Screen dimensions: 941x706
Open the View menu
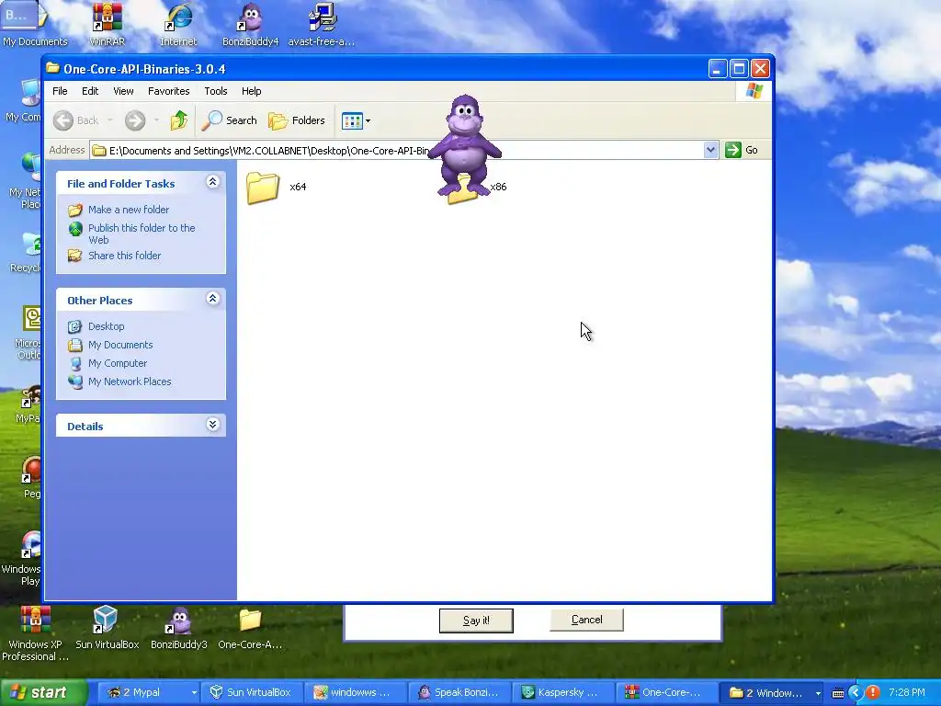coord(123,91)
